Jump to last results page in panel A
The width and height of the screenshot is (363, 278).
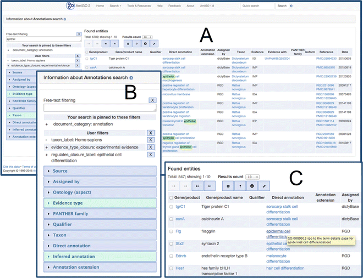tap(114, 44)
